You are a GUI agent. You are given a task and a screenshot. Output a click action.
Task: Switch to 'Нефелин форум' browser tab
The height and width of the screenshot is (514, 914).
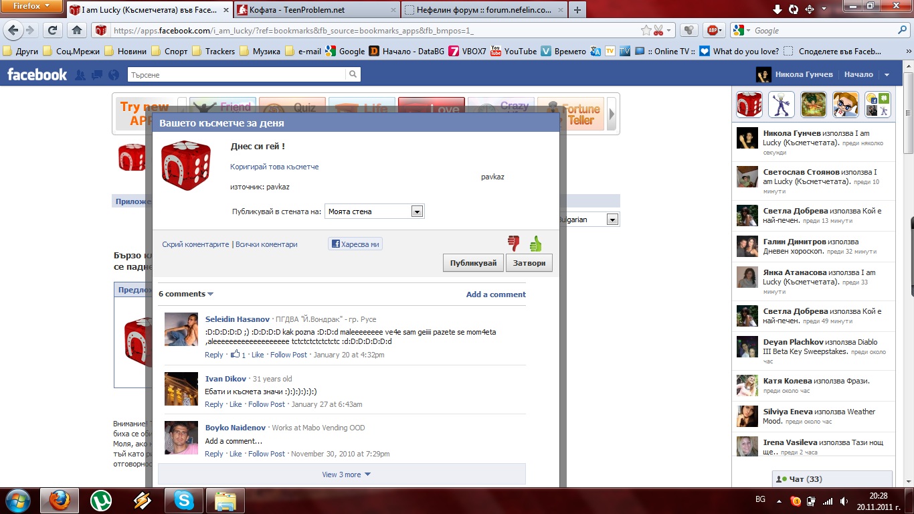tap(484, 10)
